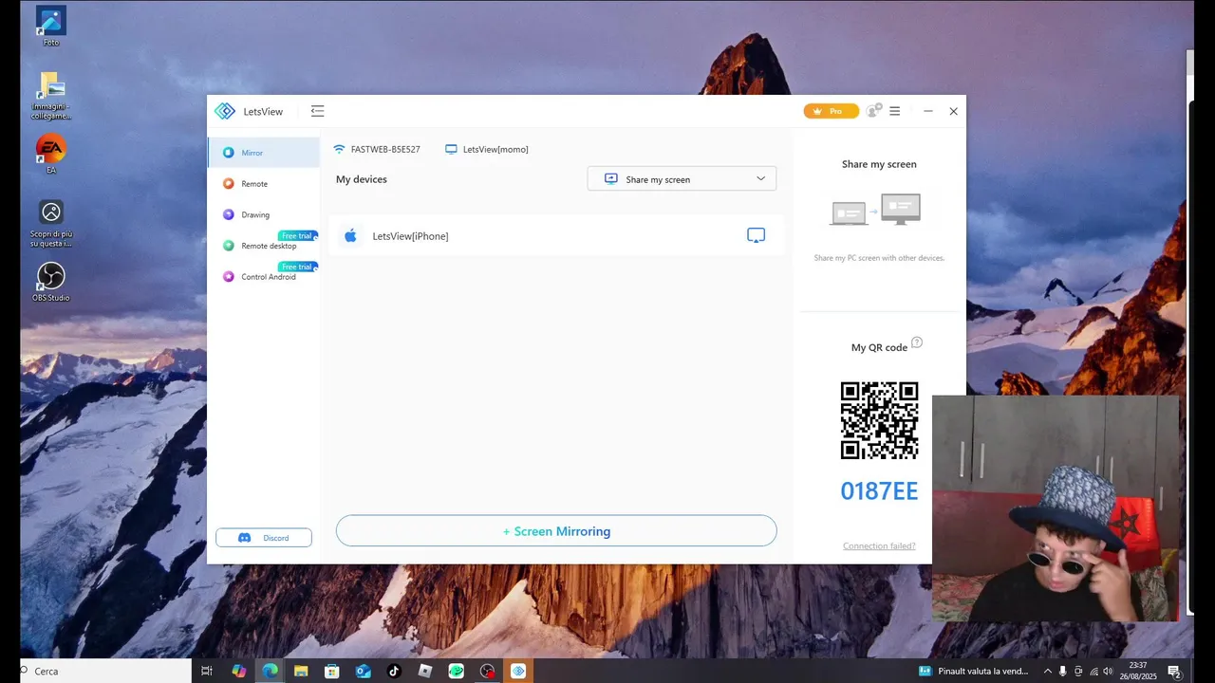
Task: Open the Scopri di più su questa immagine shortcut
Action: pyautogui.click(x=51, y=223)
